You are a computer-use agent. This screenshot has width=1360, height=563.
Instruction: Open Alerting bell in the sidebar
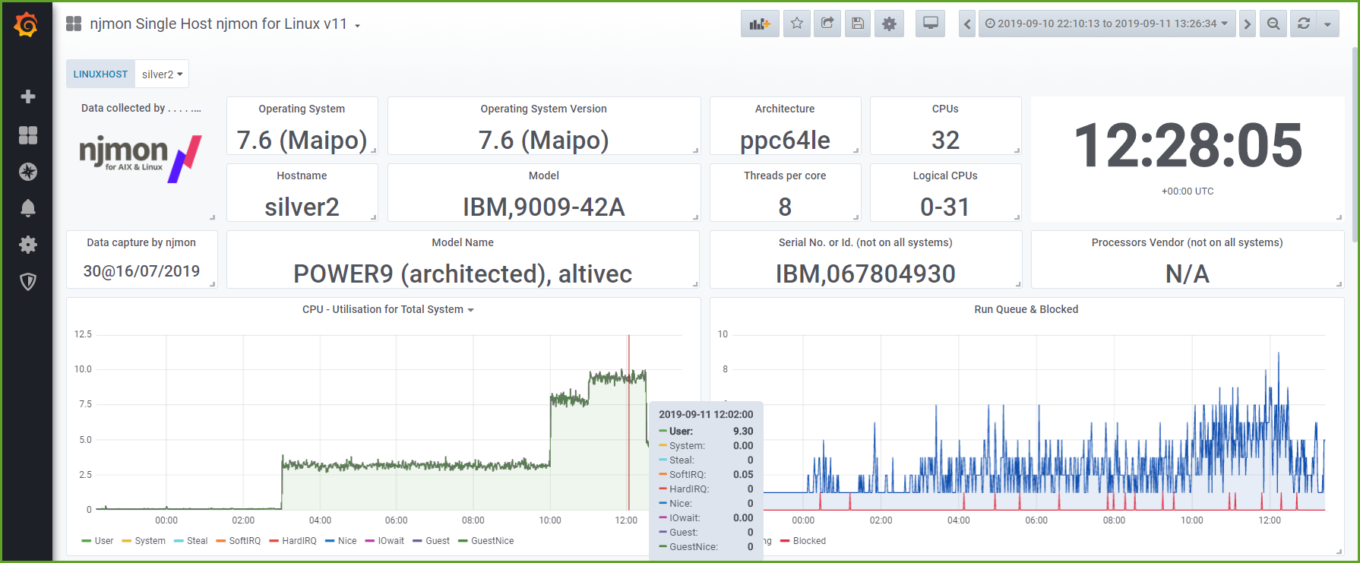pyautogui.click(x=28, y=208)
